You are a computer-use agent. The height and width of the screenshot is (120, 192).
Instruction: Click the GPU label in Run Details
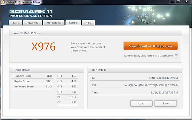point(94,78)
